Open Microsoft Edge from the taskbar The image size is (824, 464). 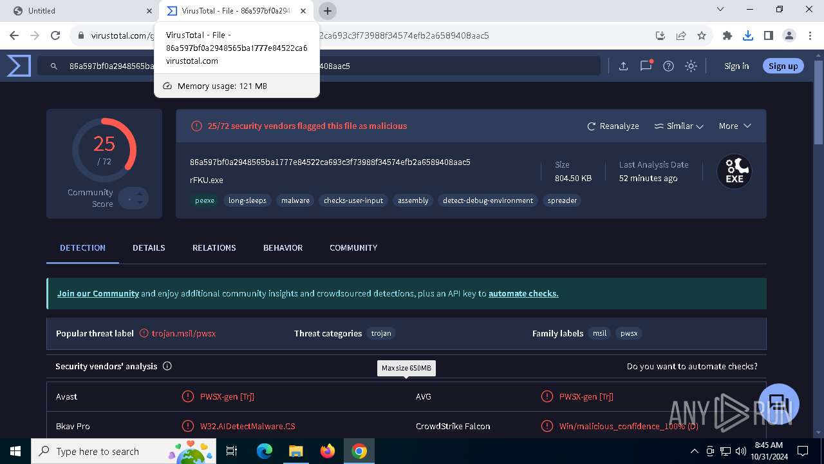265,451
